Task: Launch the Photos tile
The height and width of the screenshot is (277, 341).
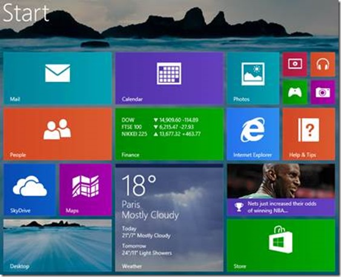Action: [253, 78]
